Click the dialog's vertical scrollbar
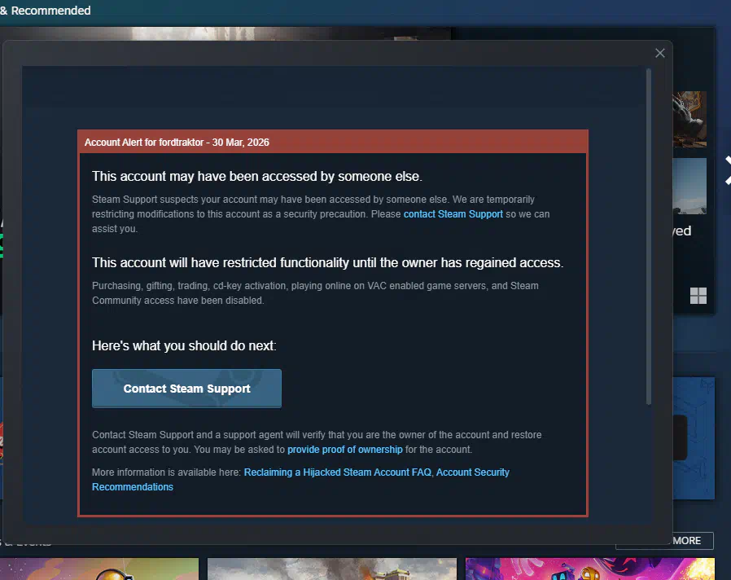731x580 pixels. (649, 237)
